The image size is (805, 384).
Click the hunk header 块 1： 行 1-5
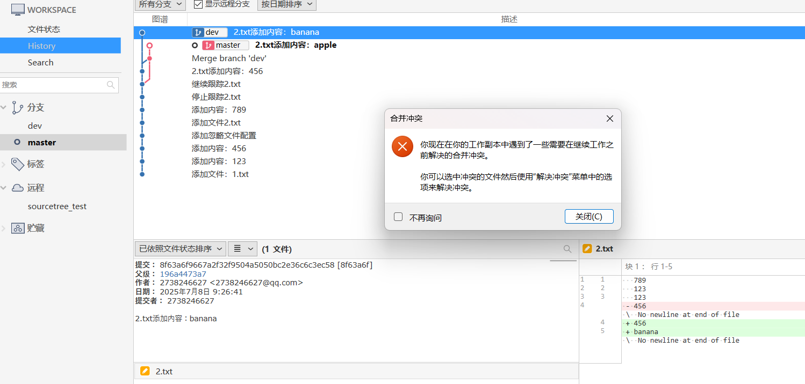[649, 267]
